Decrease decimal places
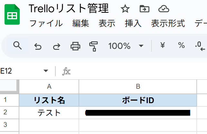Viewport: 207px width, 134px height. tap(200, 47)
